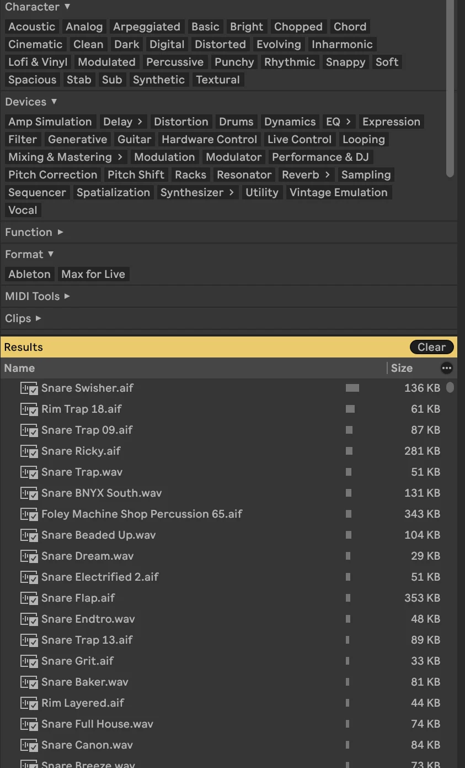Select the Inharmonic character tag
The height and width of the screenshot is (768, 465).
click(342, 44)
